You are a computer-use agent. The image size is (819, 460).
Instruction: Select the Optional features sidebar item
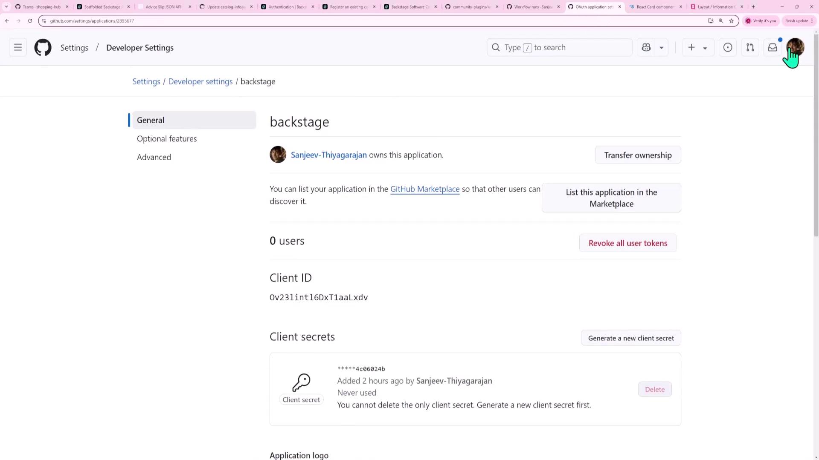tap(167, 139)
